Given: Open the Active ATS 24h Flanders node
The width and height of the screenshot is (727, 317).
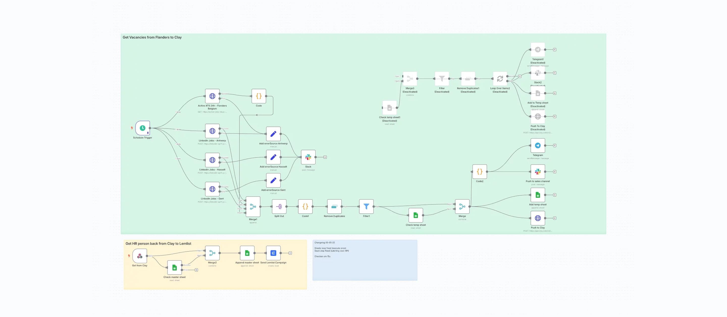Looking at the screenshot, I should click(212, 96).
